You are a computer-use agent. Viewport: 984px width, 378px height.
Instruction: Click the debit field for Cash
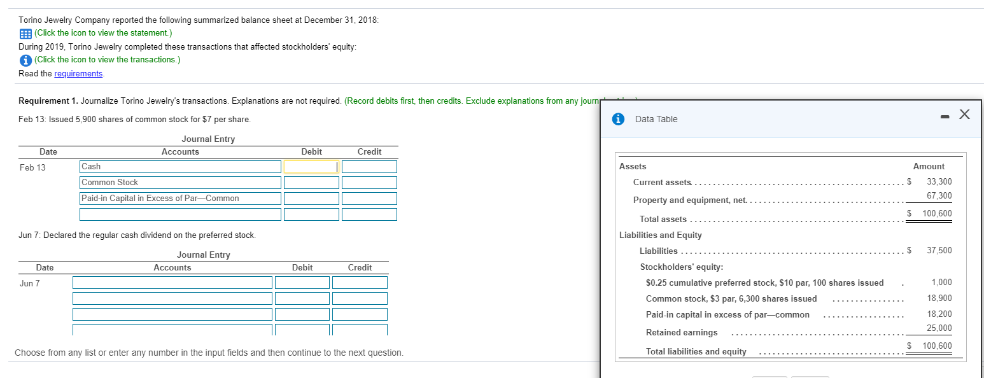311,167
